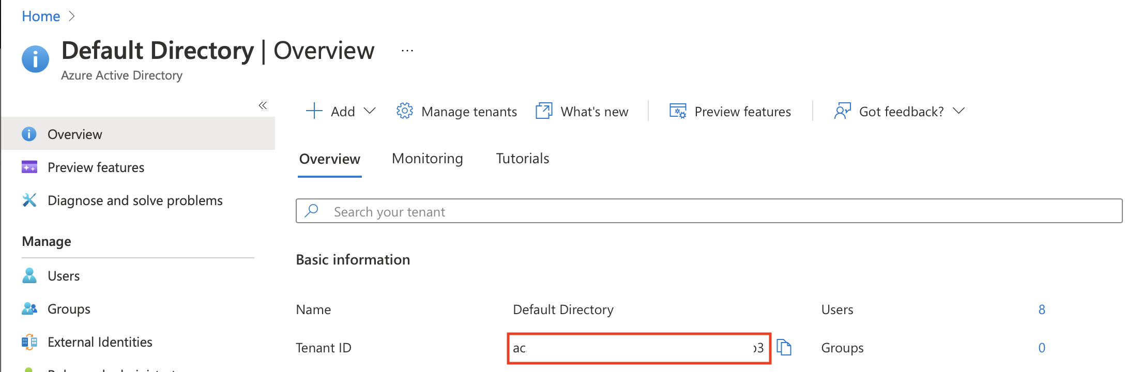Expand the Got feedback dropdown arrow
This screenshot has height=372, width=1127.
point(959,111)
